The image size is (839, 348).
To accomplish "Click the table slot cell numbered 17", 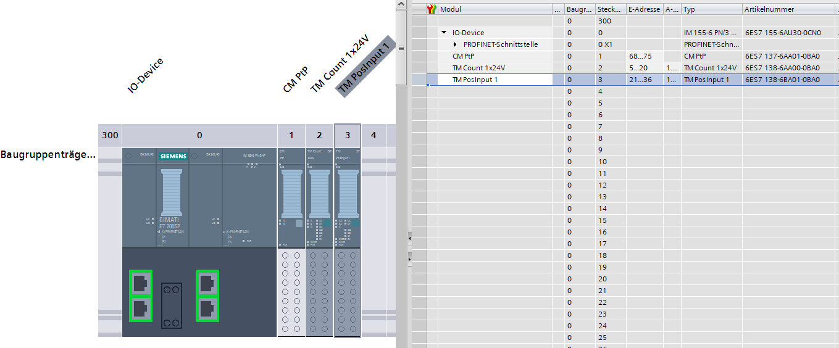I will (x=610, y=244).
